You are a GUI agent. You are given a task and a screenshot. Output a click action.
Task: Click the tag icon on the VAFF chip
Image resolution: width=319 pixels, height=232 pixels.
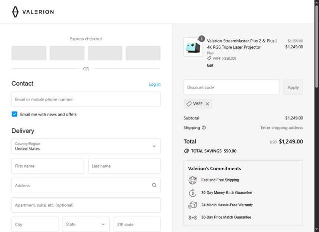coord(189,104)
